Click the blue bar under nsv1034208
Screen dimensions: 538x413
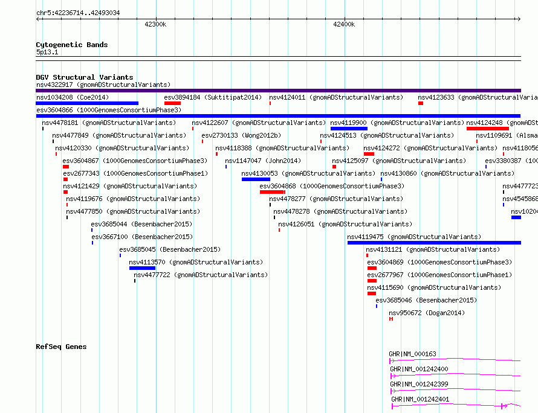(x=87, y=103)
